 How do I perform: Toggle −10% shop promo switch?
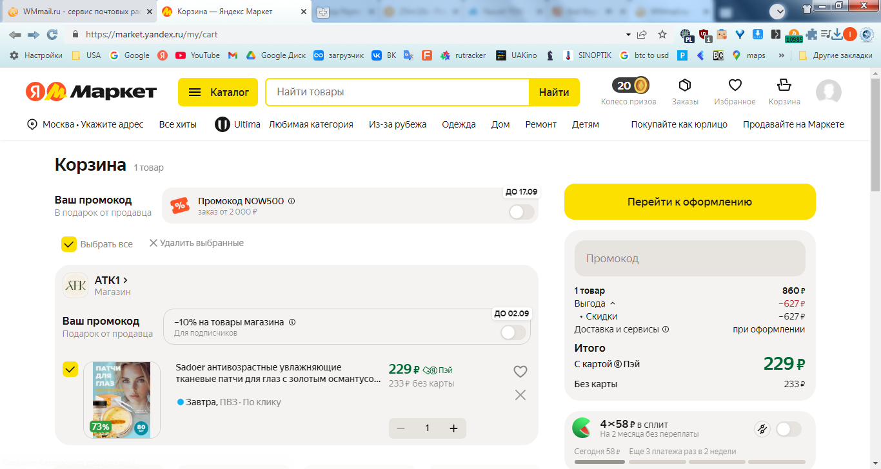[513, 332]
